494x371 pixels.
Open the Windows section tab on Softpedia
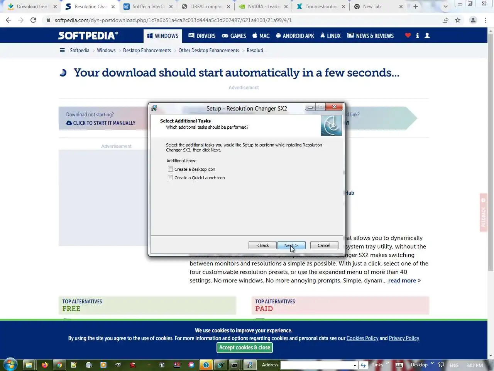point(162,36)
